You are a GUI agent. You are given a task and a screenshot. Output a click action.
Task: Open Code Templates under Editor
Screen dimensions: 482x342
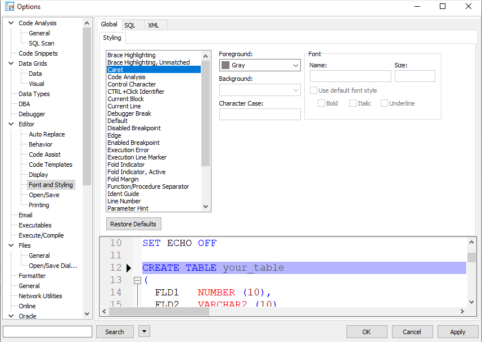click(x=51, y=165)
